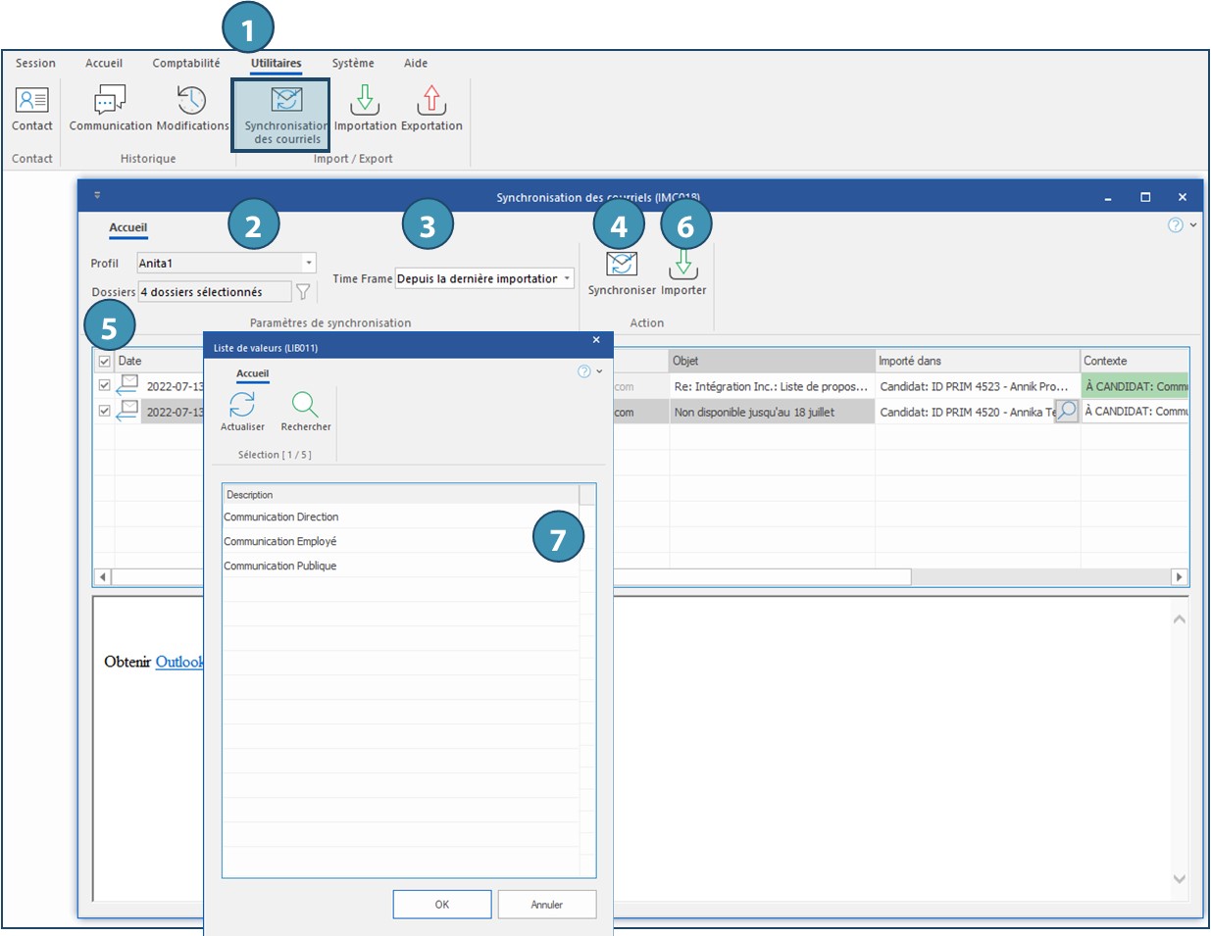Uncheck the first email row checkbox
This screenshot has width=1211, height=936.
tap(105, 386)
